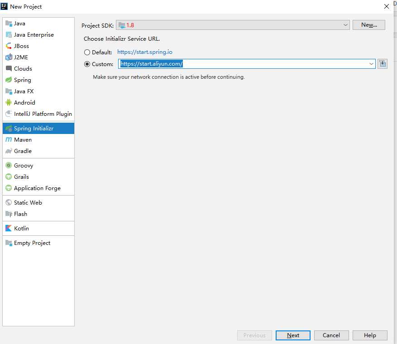Select the Default service URL radio button
Viewport: 397px width, 344px height.
(x=87, y=53)
